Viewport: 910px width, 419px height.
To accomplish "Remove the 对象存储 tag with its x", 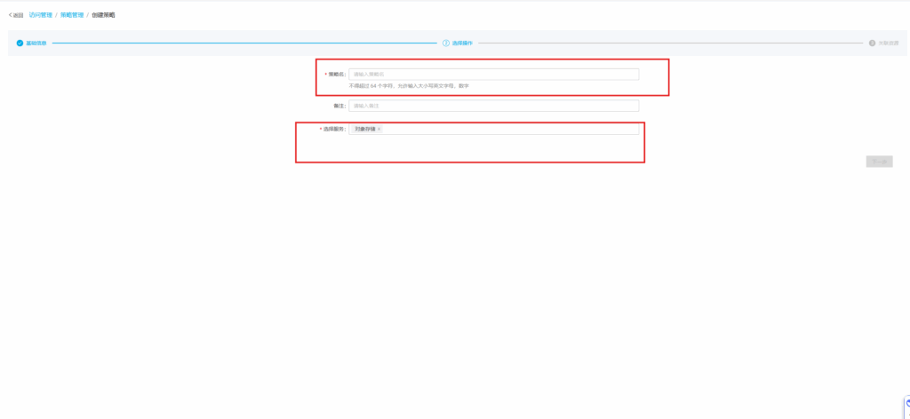I will (x=379, y=129).
